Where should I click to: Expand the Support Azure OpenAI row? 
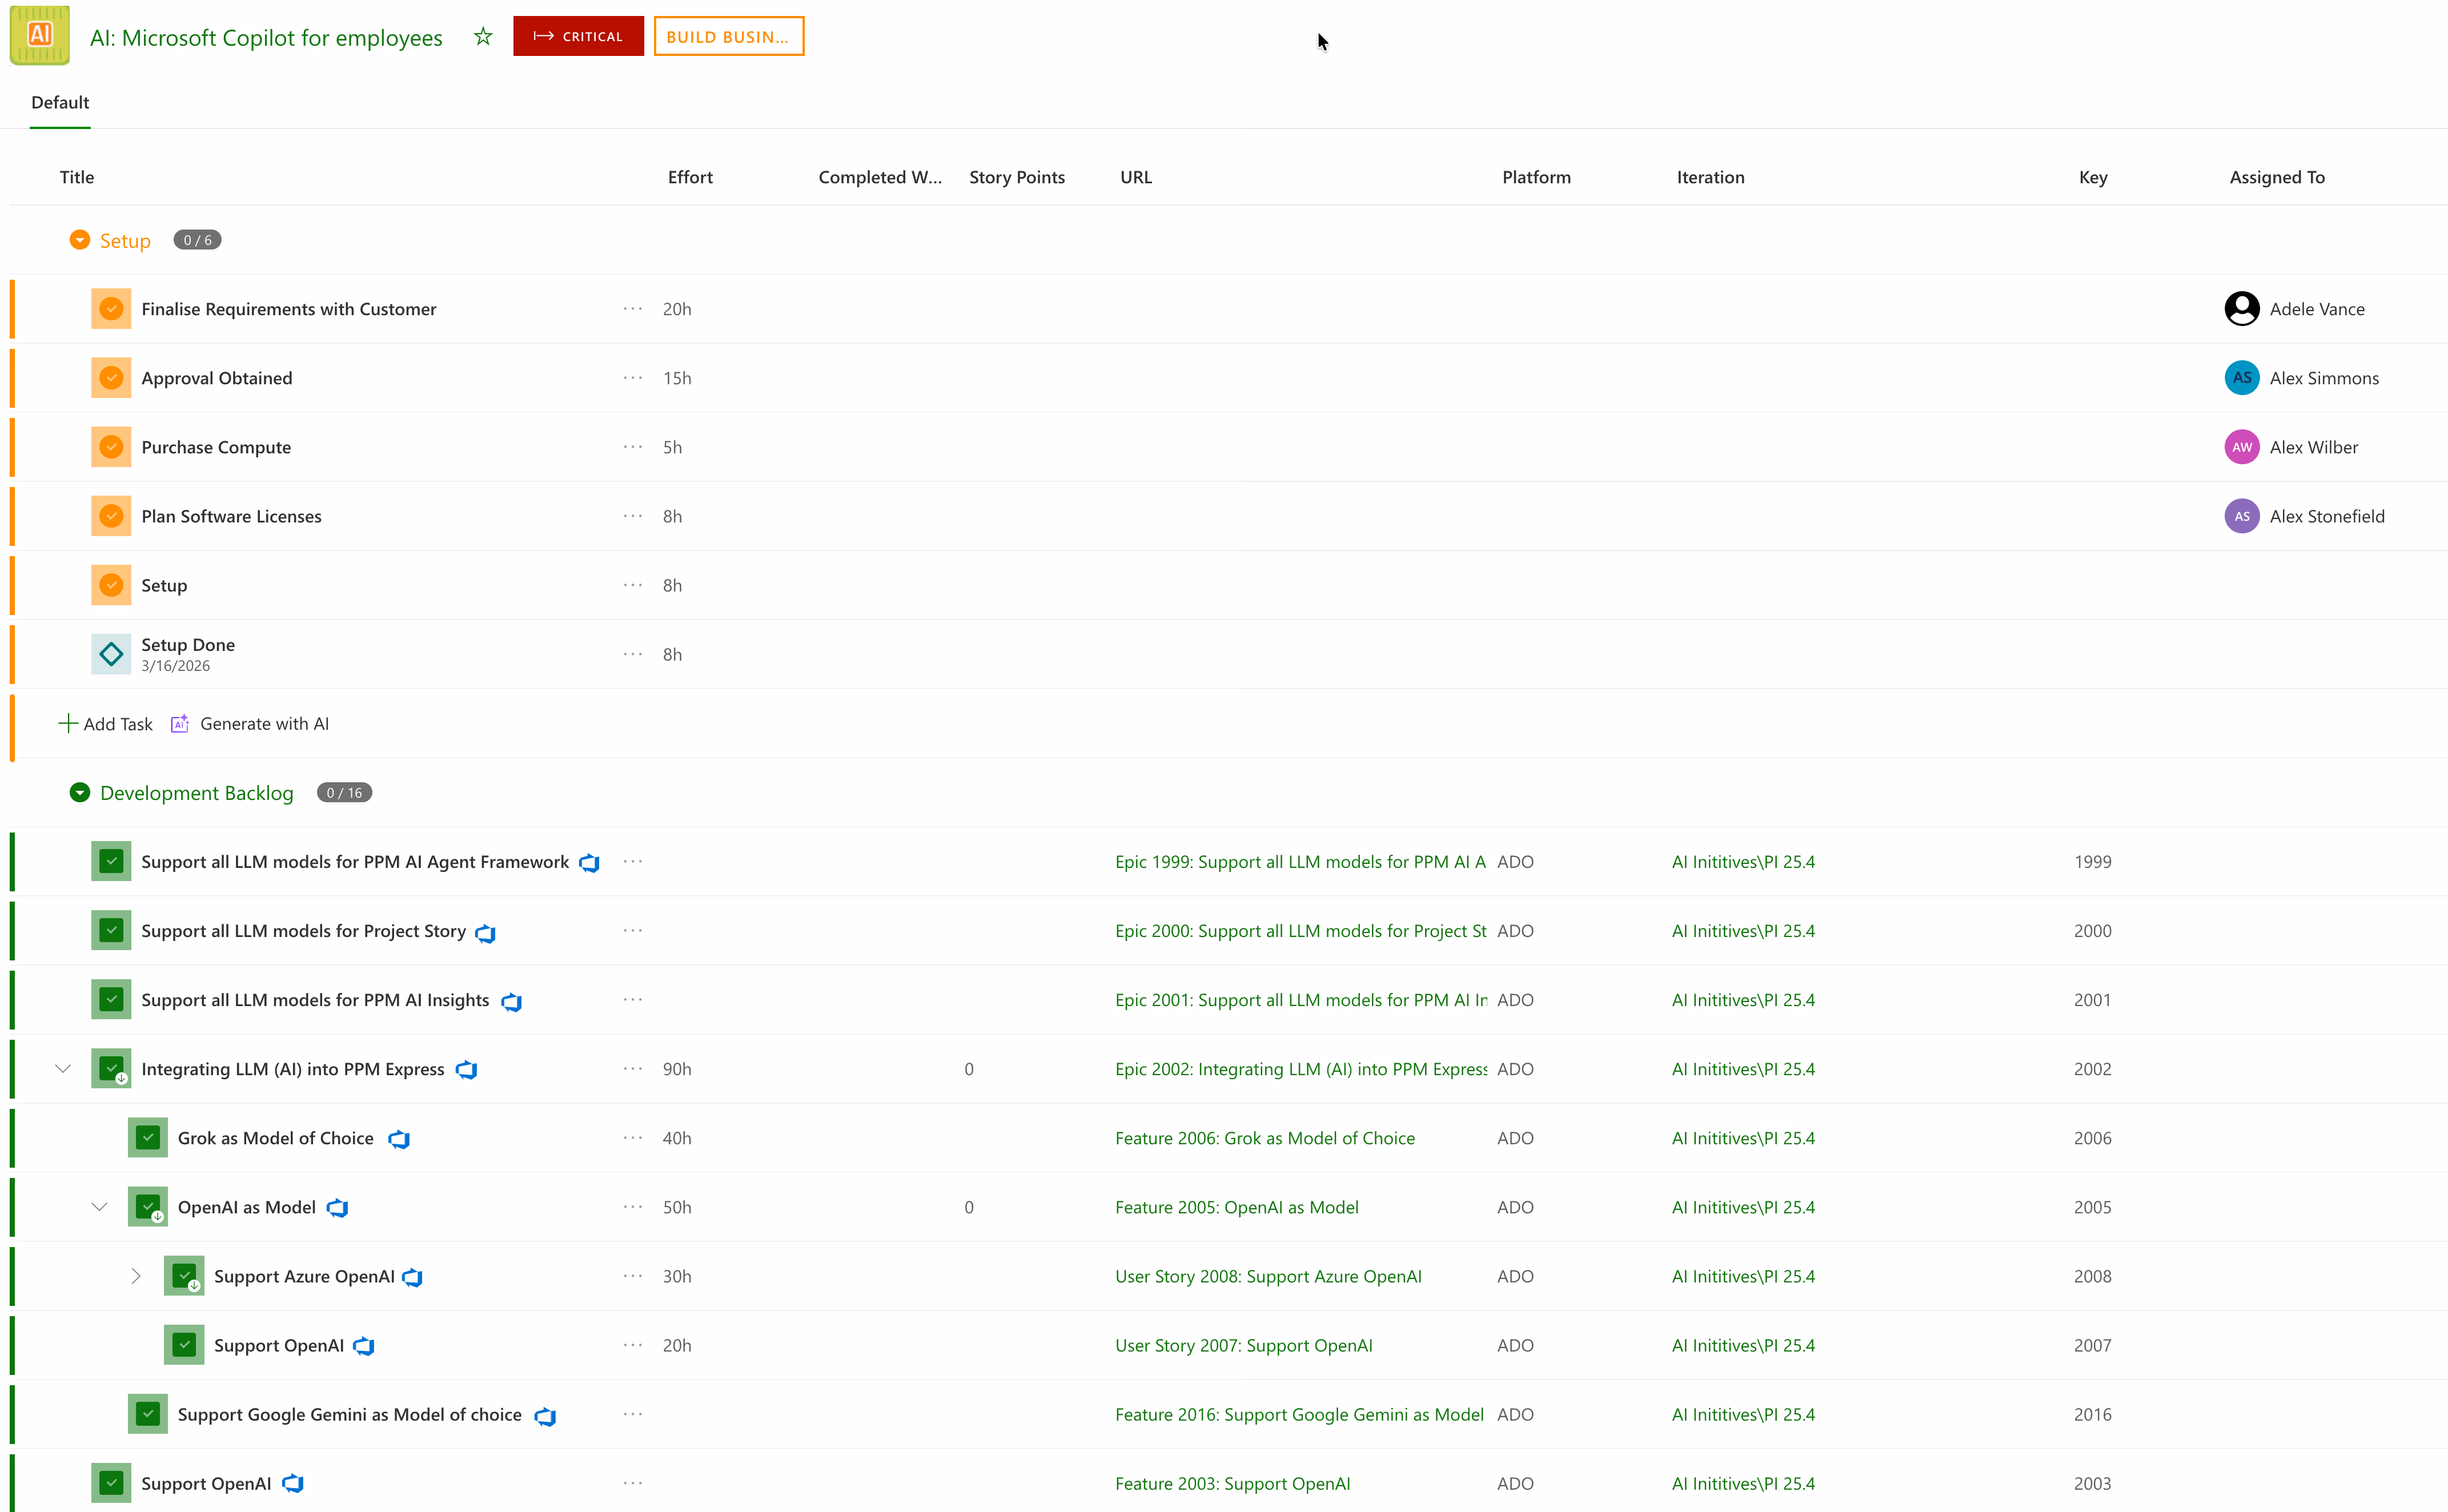136,1276
